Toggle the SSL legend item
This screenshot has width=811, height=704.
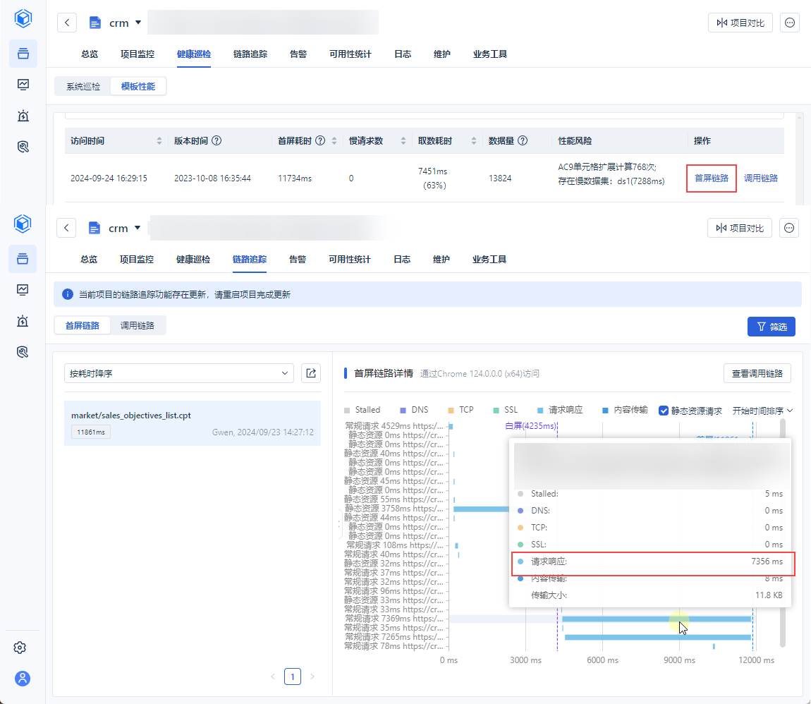[506, 410]
